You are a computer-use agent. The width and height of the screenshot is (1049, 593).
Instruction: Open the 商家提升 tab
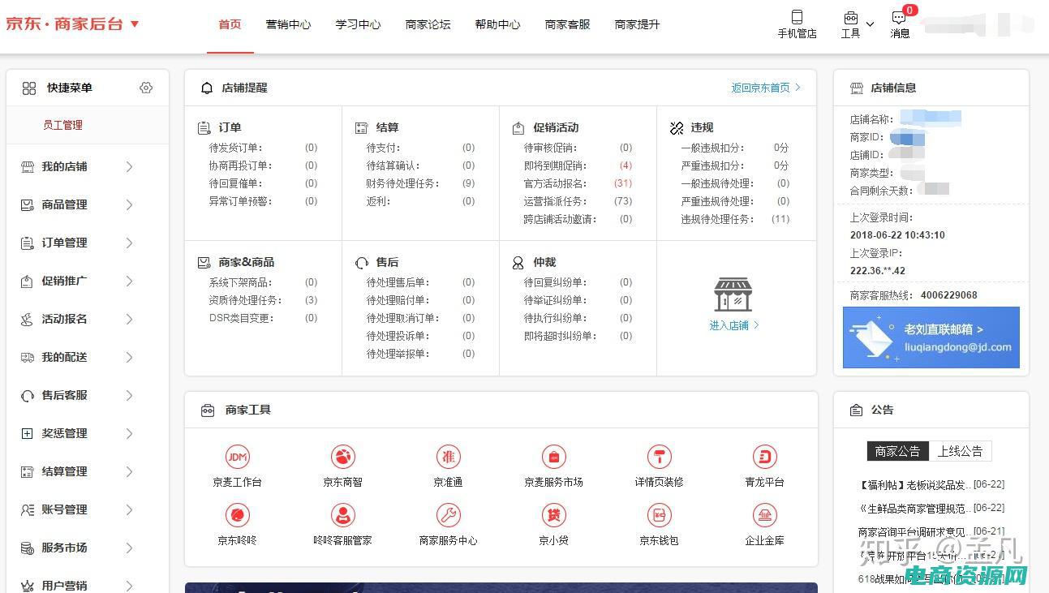pyautogui.click(x=637, y=24)
